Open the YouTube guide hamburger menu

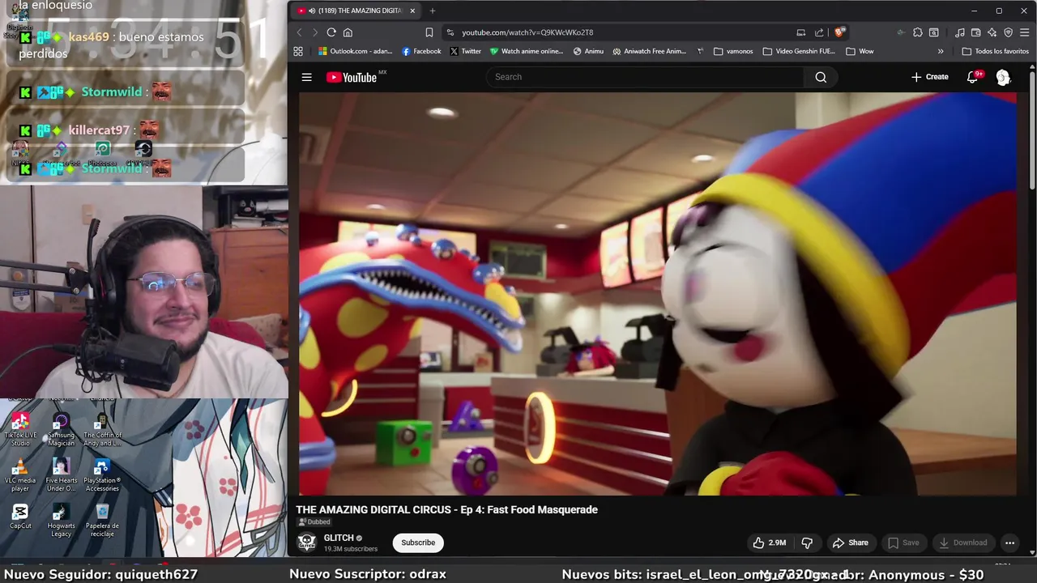coord(307,77)
